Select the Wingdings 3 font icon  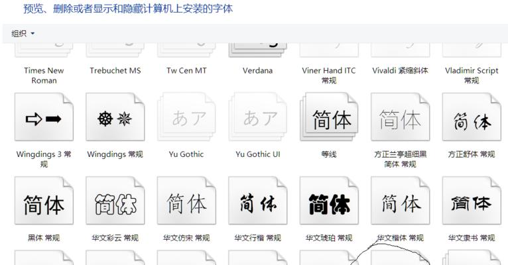tap(44, 117)
